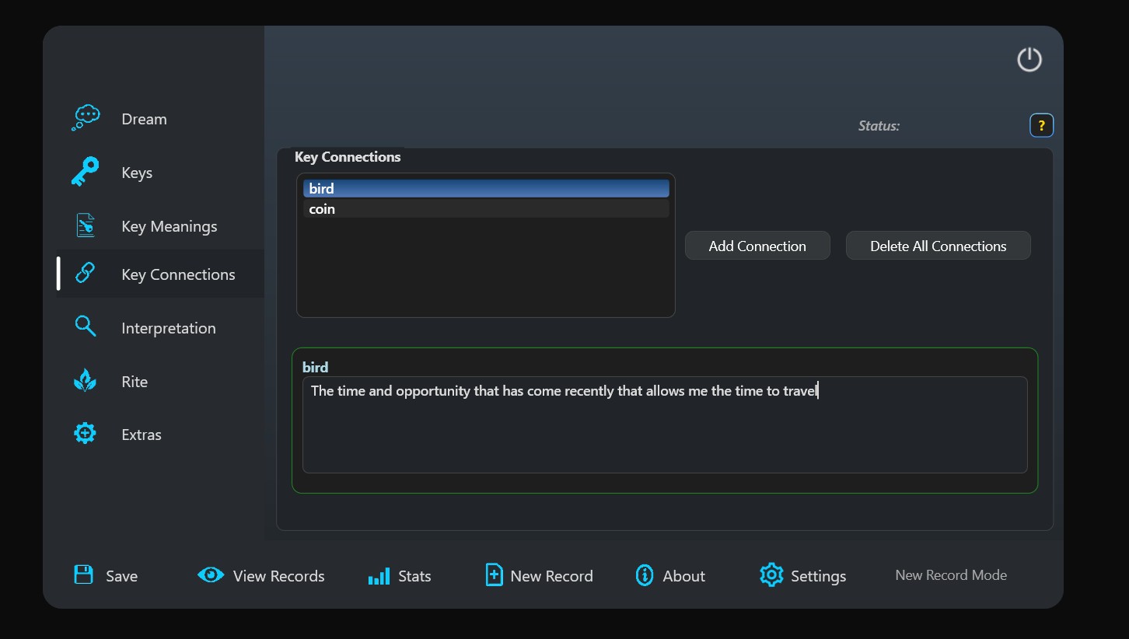Click the Settings cog icon
Image resolution: width=1129 pixels, height=639 pixels.
coord(771,575)
